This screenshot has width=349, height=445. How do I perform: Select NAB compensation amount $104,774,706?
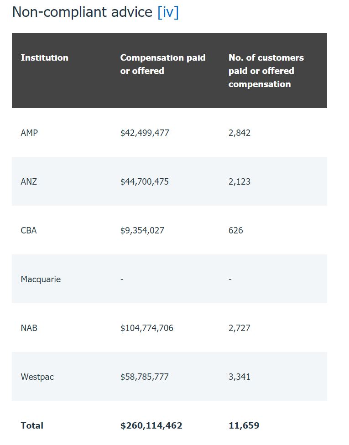pyautogui.click(x=147, y=328)
